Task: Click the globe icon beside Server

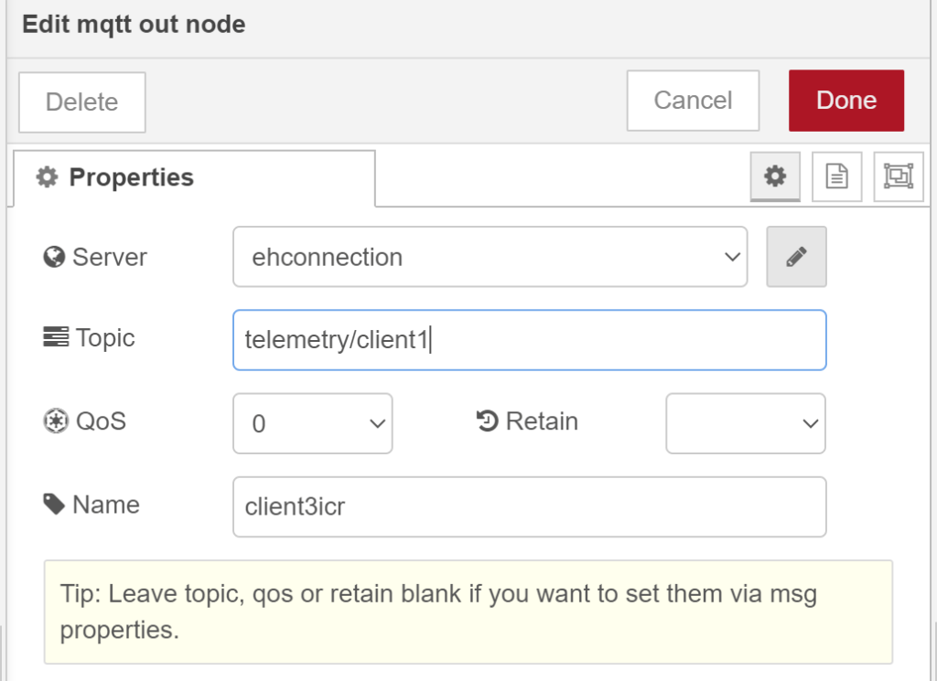Action: (54, 257)
